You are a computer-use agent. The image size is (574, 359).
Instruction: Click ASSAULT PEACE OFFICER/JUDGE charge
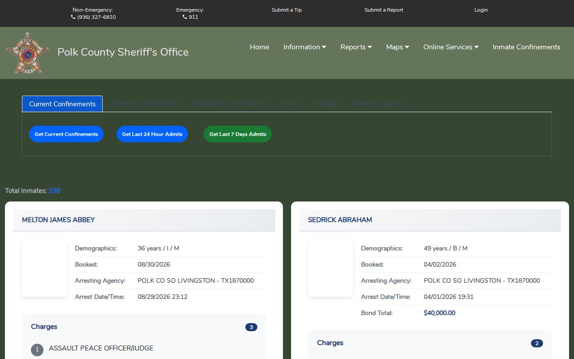[x=101, y=348]
